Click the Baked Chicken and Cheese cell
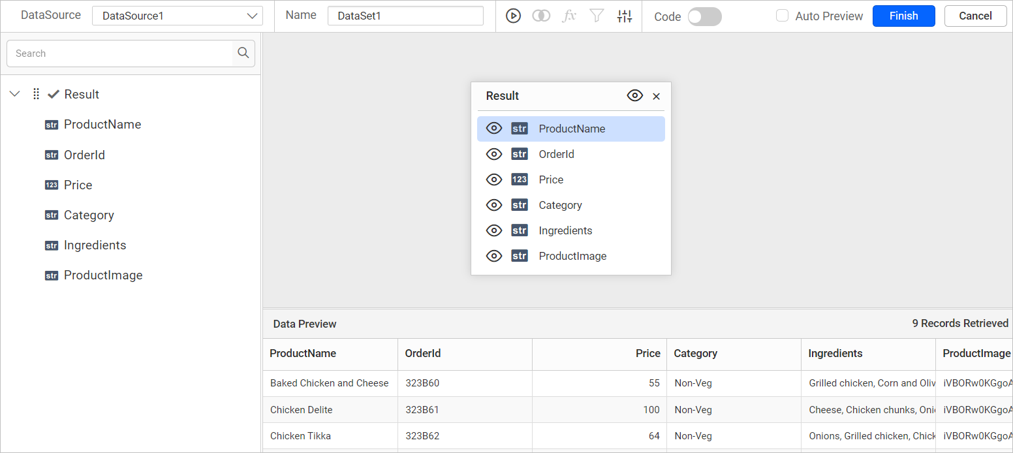Screen dimensions: 1013x453 click(x=330, y=383)
